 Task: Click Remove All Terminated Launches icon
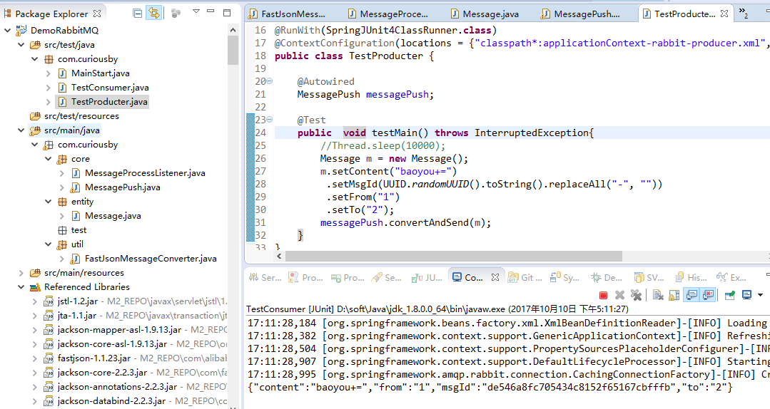coord(636,295)
